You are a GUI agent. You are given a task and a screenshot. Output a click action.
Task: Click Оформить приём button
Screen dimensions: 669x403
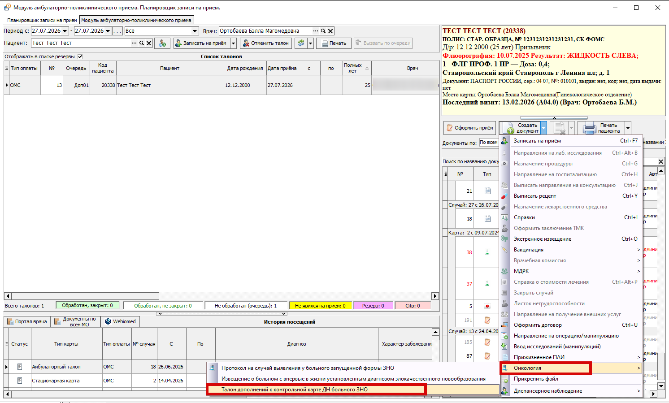(469, 128)
